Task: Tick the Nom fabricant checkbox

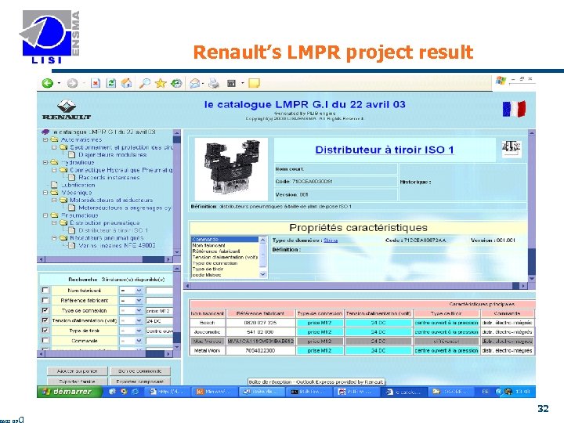Action: pos(45,290)
